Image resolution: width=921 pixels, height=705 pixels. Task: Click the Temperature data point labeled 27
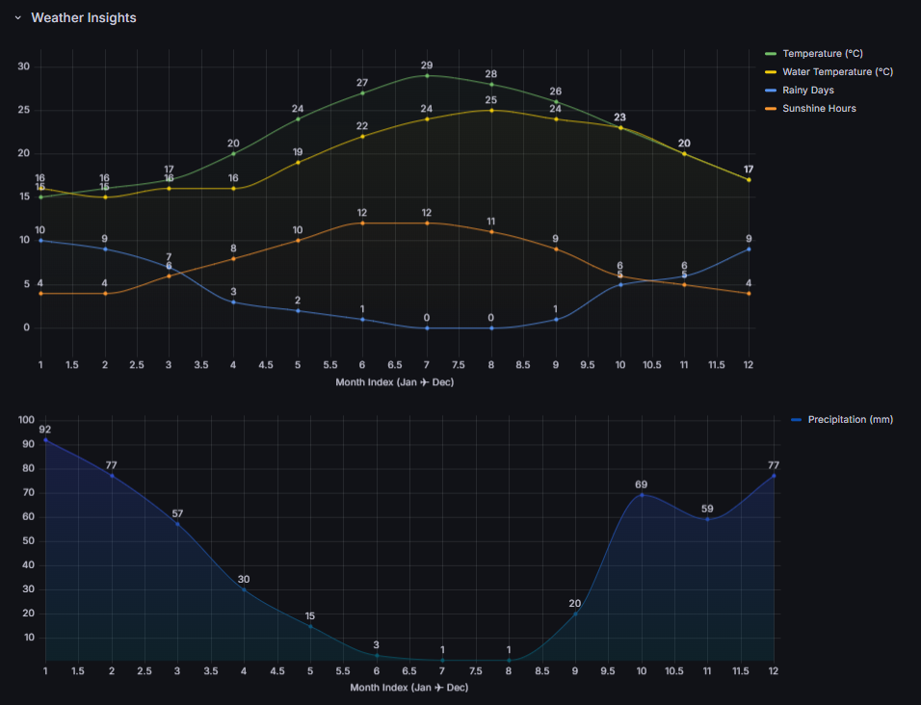pos(362,92)
